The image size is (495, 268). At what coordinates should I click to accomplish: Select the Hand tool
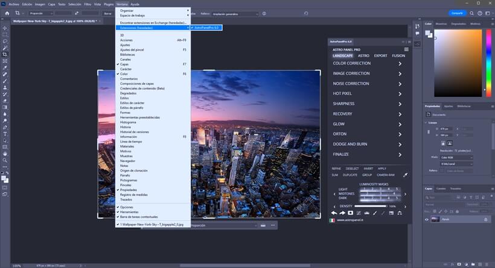5,154
